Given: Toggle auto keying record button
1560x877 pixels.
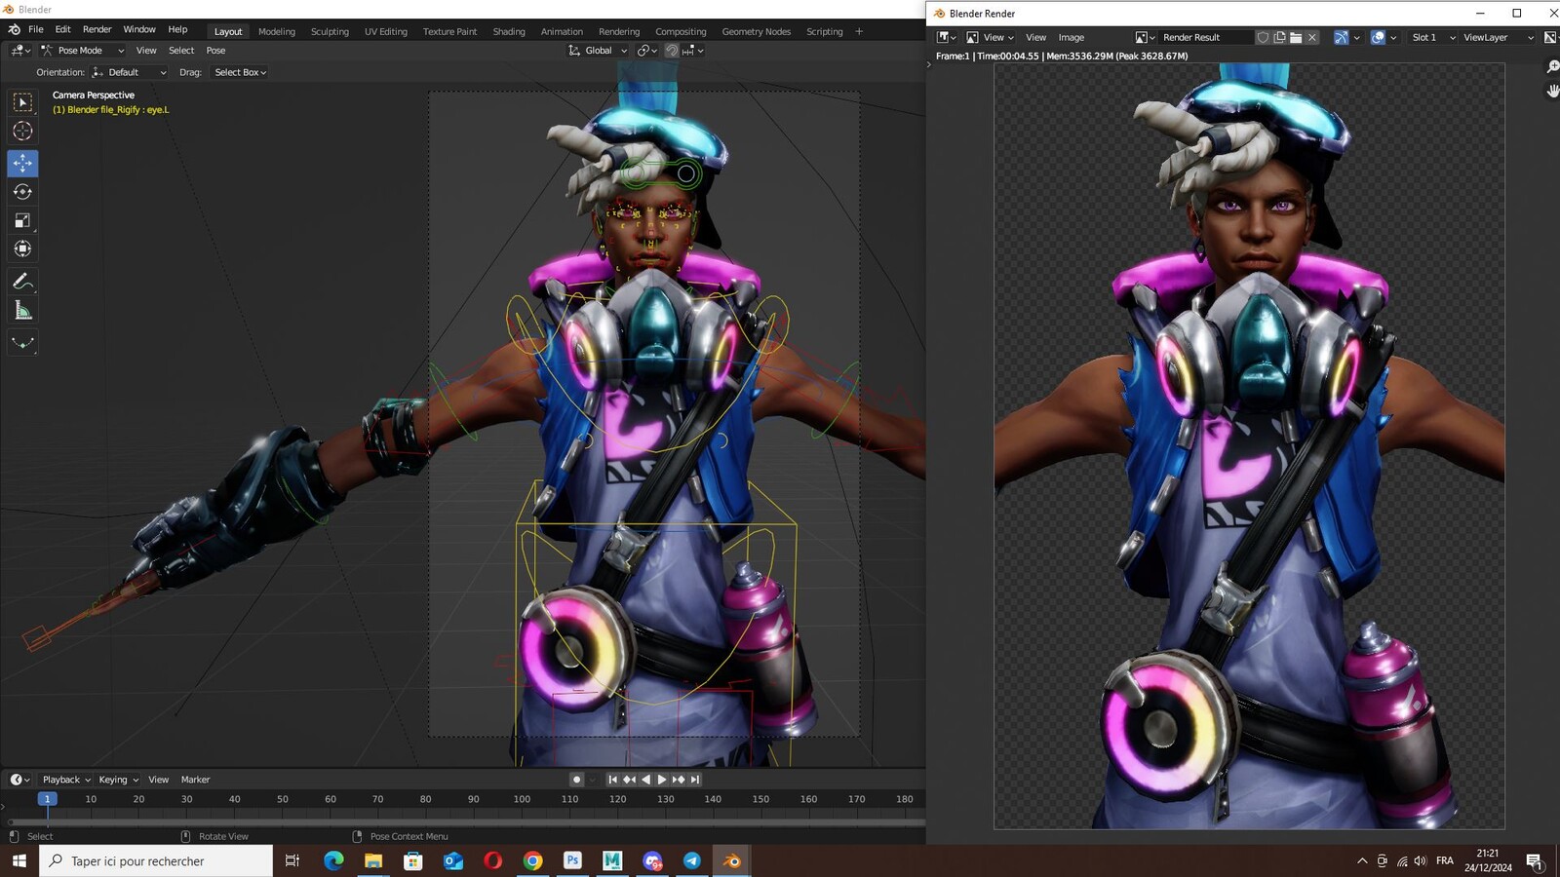Looking at the screenshot, I should coord(576,780).
